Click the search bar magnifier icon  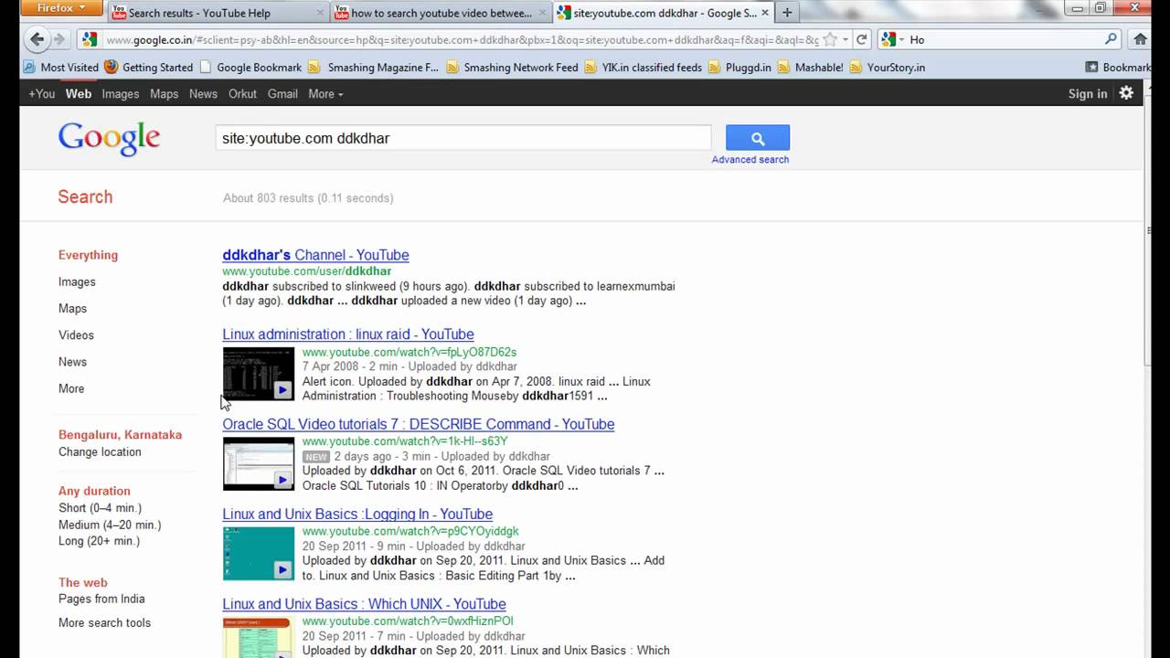[1111, 39]
